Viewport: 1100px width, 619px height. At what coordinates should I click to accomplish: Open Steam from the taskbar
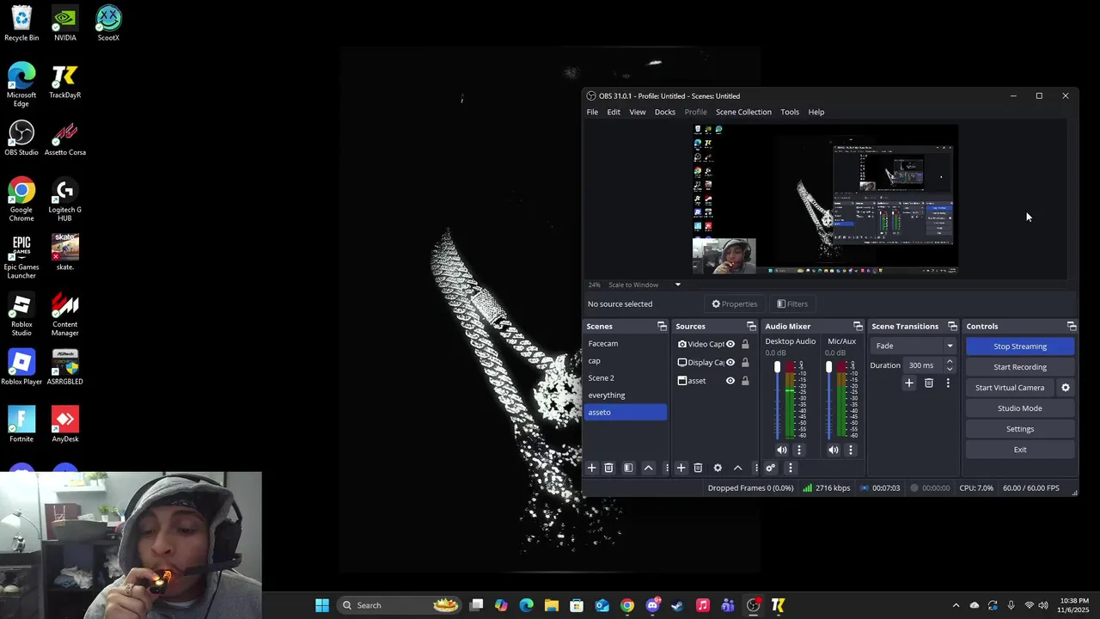pyautogui.click(x=677, y=605)
